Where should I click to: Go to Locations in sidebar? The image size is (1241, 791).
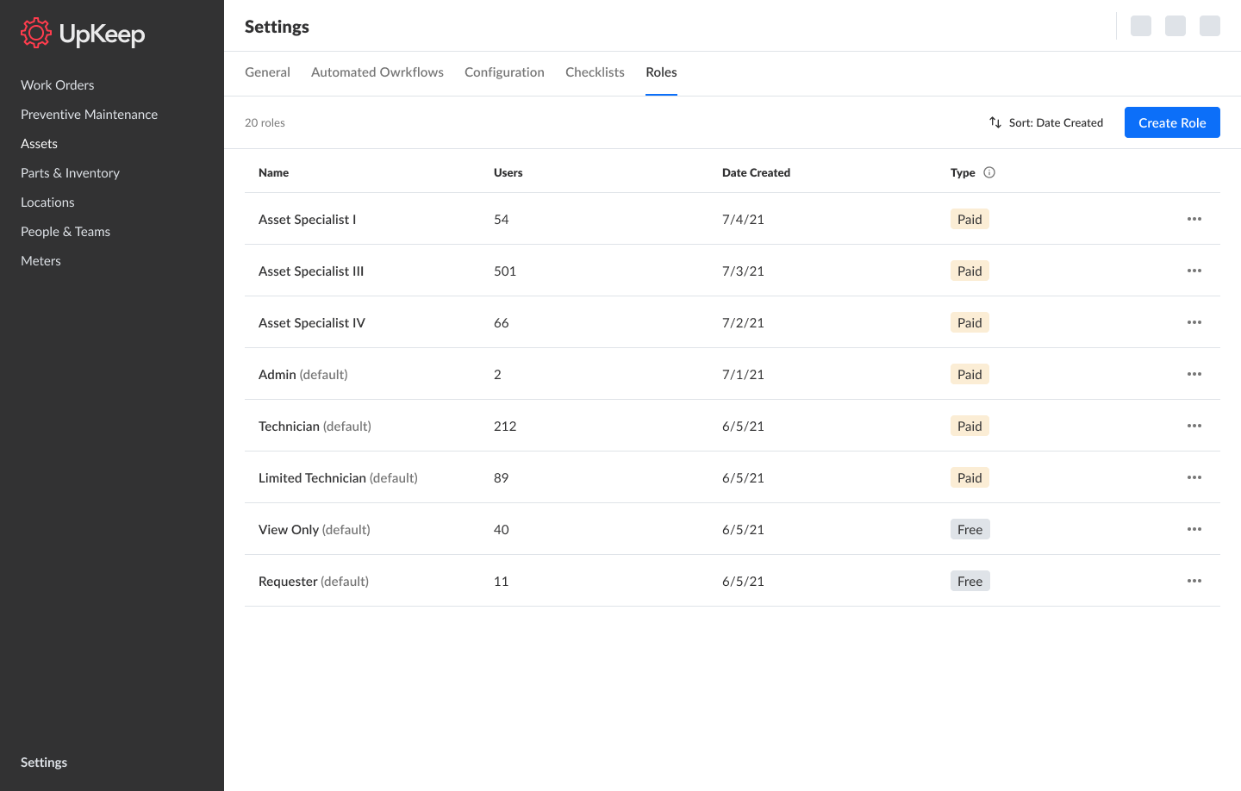pos(47,202)
